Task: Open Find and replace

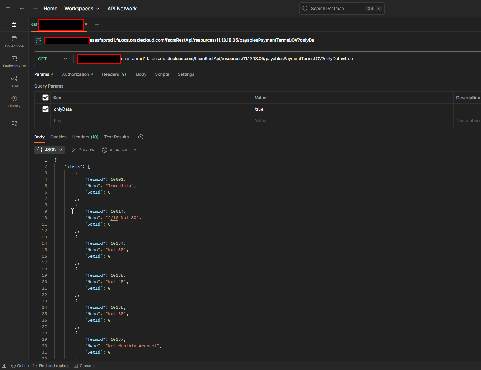Action: pyautogui.click(x=51, y=366)
